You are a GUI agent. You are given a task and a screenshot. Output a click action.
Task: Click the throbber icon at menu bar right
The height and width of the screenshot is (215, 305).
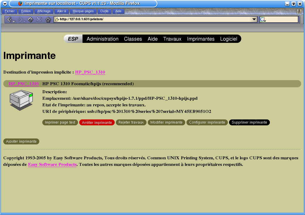[x=299, y=11]
